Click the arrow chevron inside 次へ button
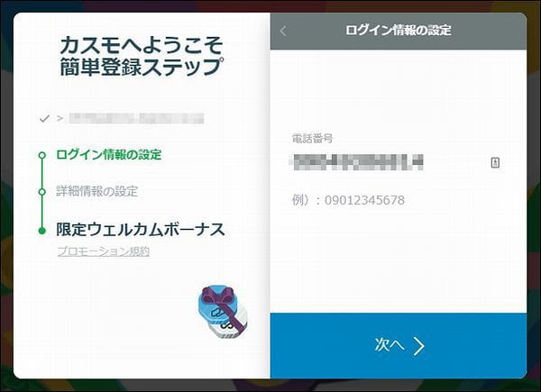 click(x=418, y=346)
